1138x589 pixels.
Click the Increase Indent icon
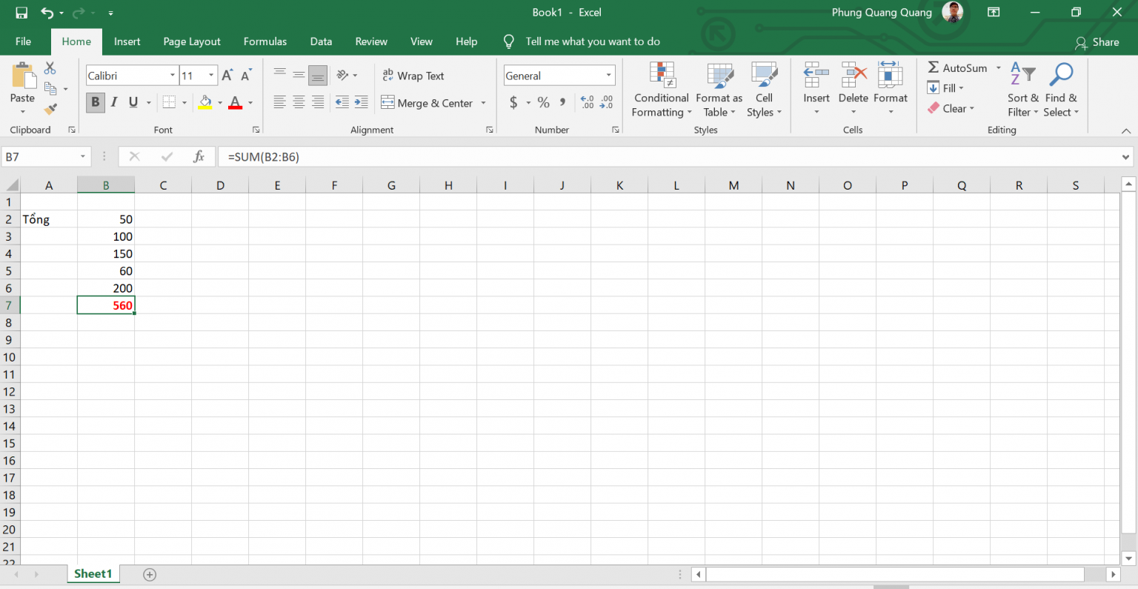[361, 102]
